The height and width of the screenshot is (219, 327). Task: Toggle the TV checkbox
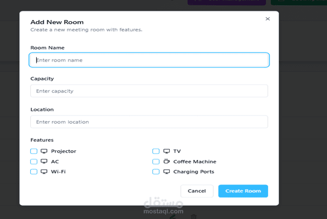(x=156, y=151)
